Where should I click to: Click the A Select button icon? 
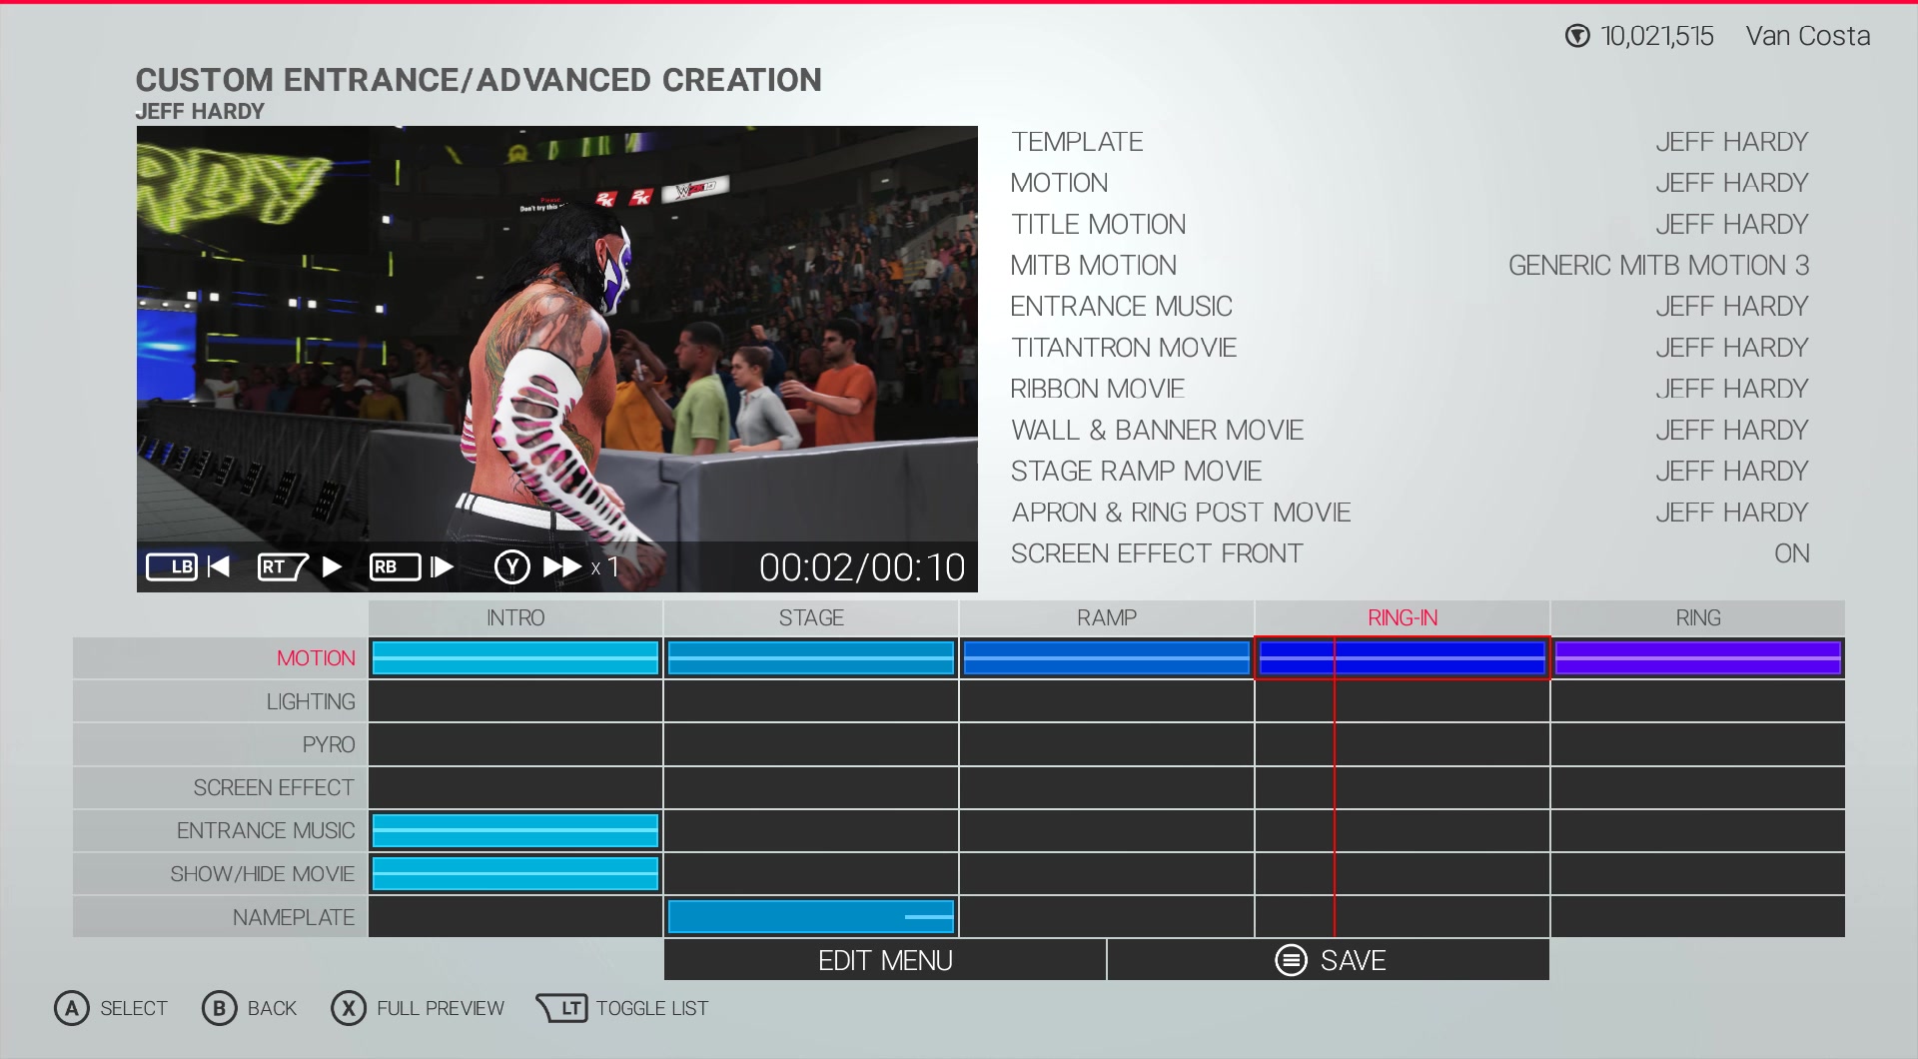[x=70, y=1008]
